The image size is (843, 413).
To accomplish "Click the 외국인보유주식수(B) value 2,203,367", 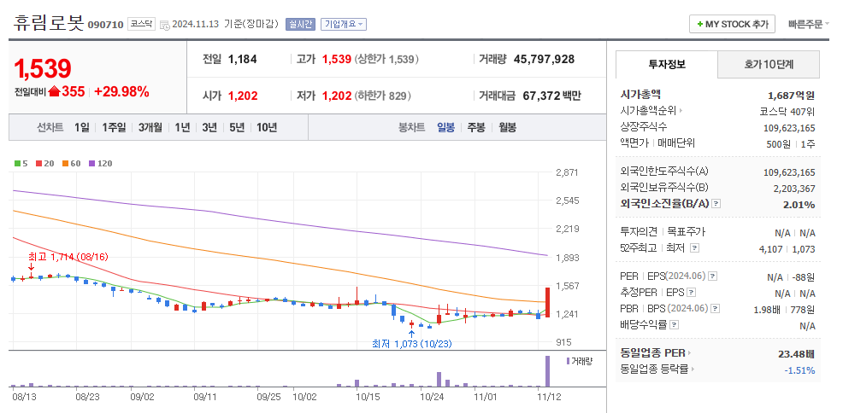I will (794, 189).
